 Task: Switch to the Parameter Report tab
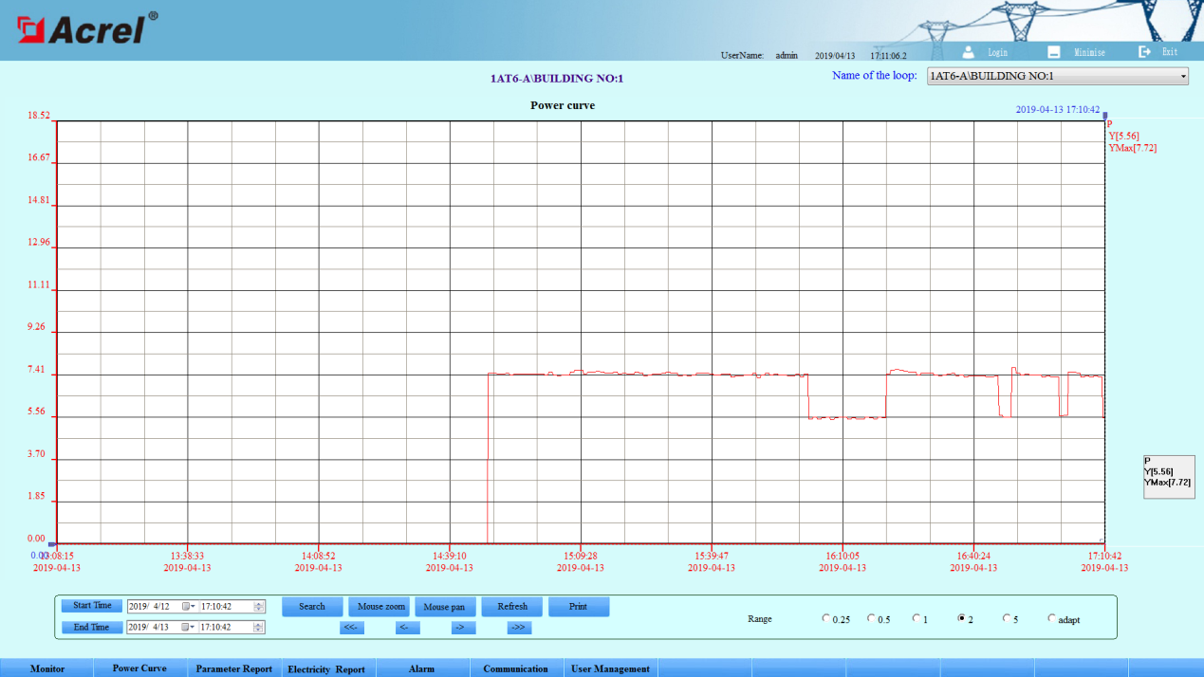(x=233, y=668)
